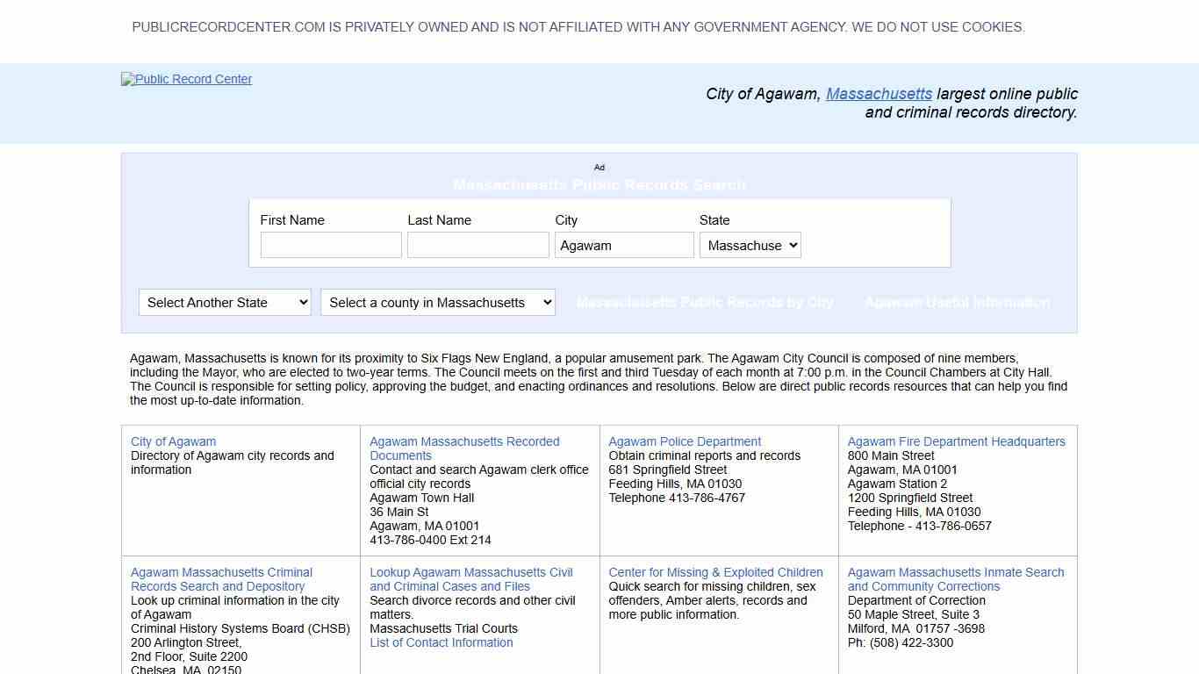The image size is (1199, 674).
Task: Select the City field containing Agawam
Action: (x=624, y=245)
